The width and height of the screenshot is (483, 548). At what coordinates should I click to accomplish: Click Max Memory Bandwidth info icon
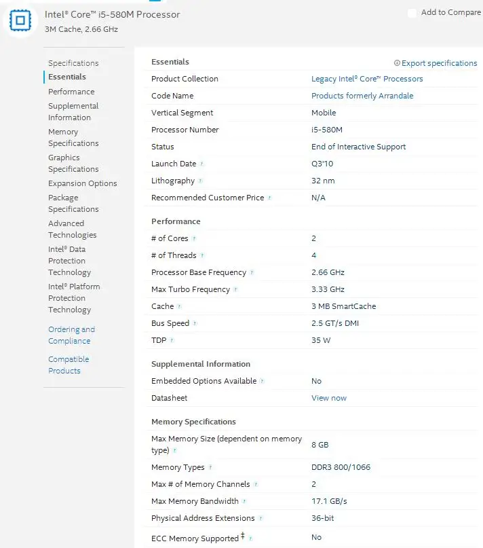point(244,501)
